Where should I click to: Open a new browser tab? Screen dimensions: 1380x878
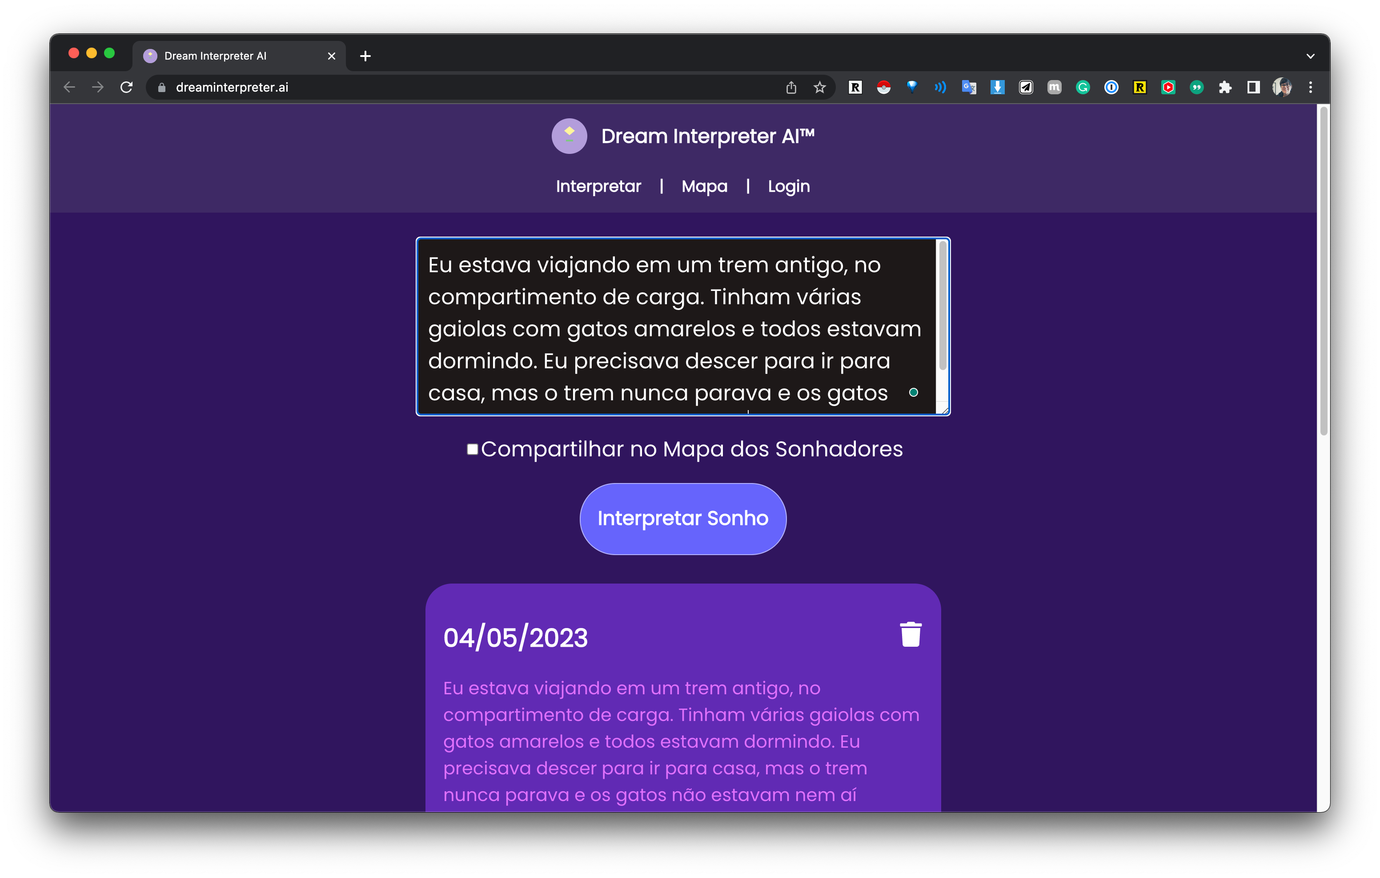365,56
